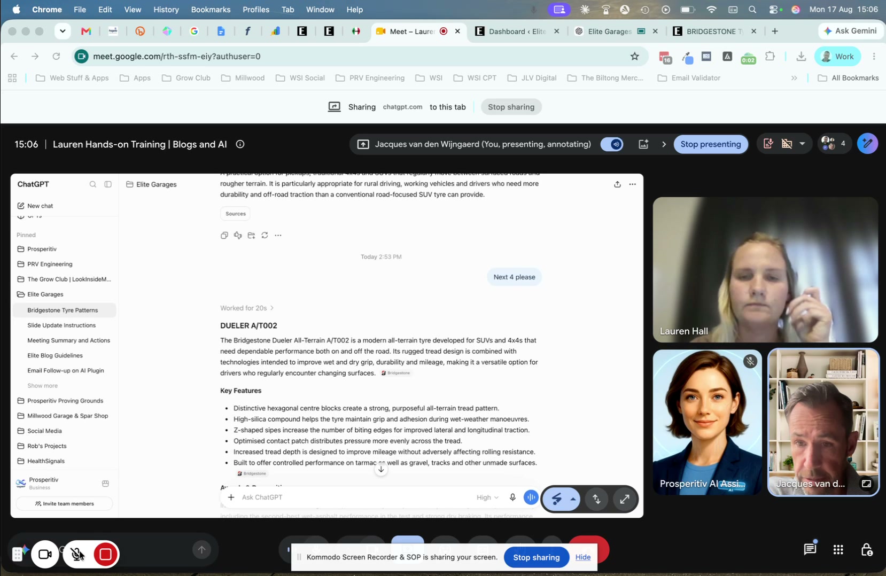Viewport: 886px width, 576px height.
Task: Open Meet activities grid icon
Action: click(x=838, y=549)
